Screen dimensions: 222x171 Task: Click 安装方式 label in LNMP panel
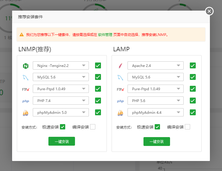click(x=29, y=127)
